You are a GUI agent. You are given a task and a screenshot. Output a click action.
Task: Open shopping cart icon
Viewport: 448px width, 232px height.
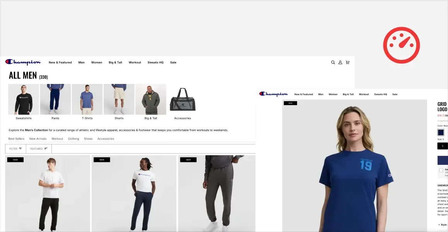point(347,62)
